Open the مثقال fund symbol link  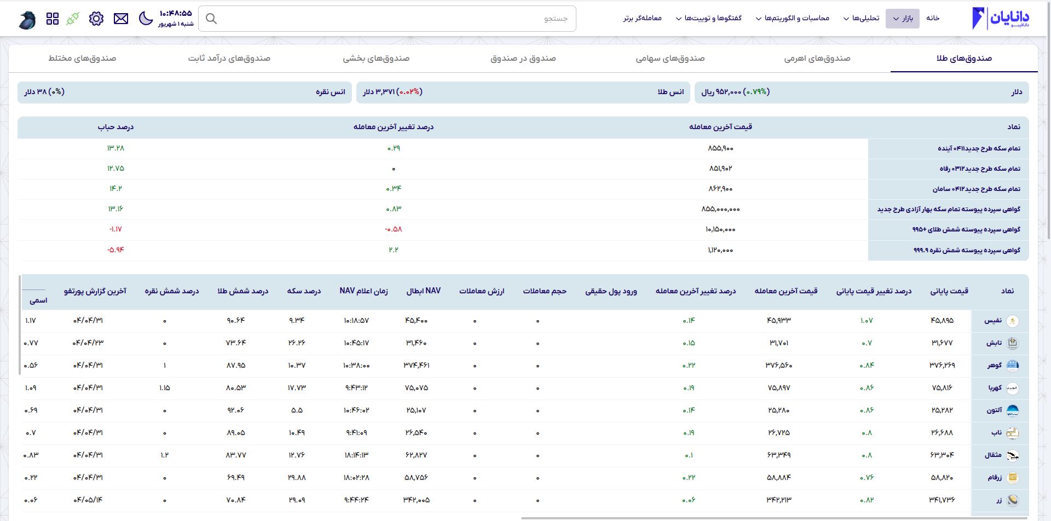993,455
